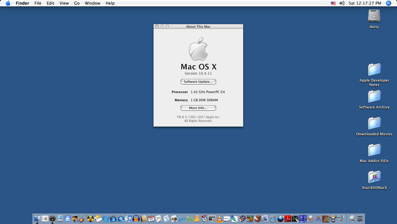
Task: Open the Help menu
Action: [110, 3]
